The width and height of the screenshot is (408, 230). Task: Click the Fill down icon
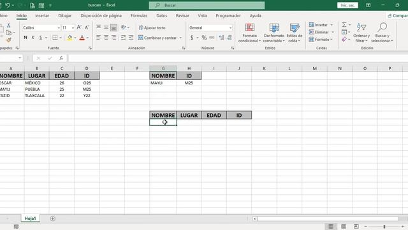344,32
